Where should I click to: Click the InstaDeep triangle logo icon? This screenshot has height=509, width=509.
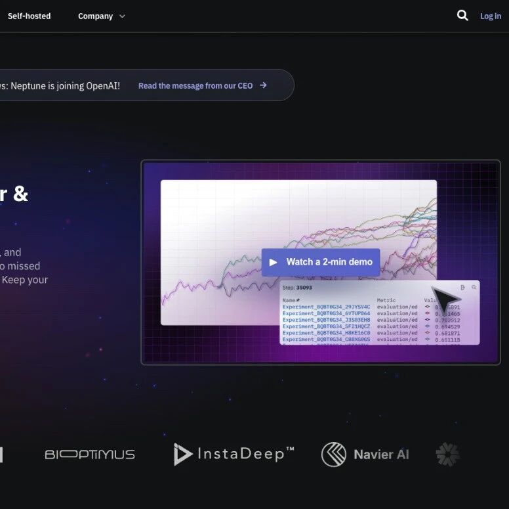[x=182, y=454]
